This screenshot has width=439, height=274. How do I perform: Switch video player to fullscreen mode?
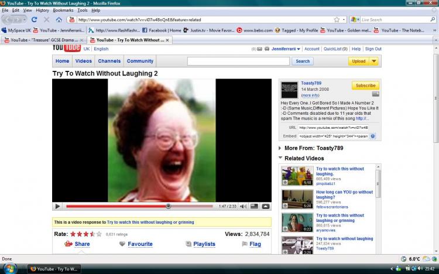click(266, 206)
